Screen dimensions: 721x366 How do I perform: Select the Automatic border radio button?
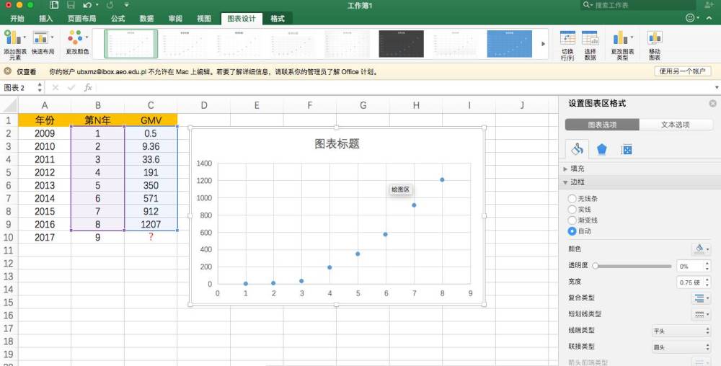click(572, 231)
